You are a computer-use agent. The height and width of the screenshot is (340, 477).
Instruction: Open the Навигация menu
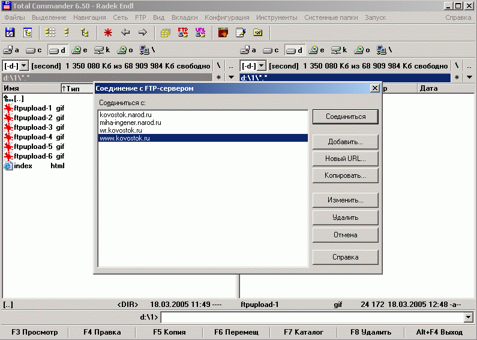pyautogui.click(x=89, y=17)
